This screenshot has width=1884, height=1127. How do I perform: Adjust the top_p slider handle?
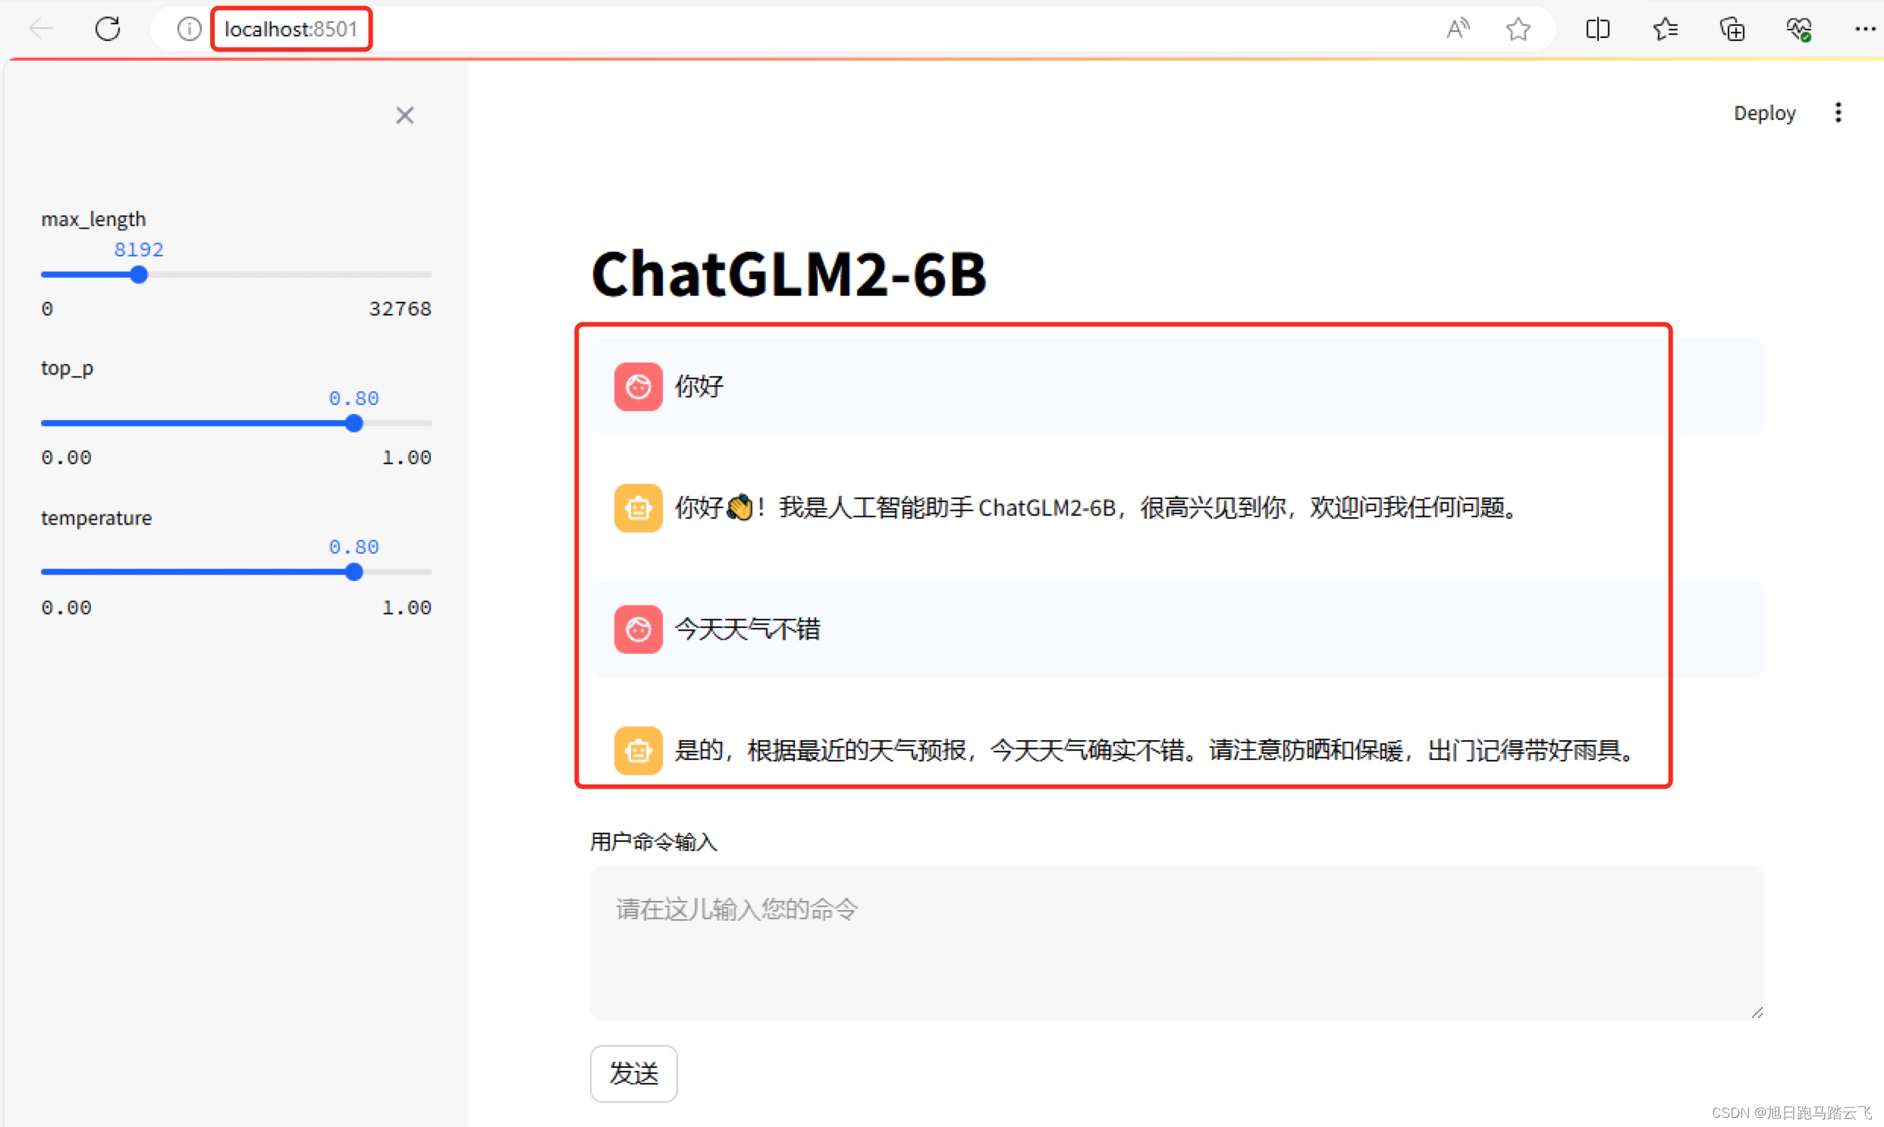pyautogui.click(x=354, y=424)
